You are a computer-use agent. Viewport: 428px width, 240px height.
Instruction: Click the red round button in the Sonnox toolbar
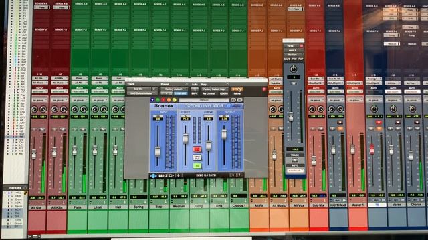(x=163, y=100)
